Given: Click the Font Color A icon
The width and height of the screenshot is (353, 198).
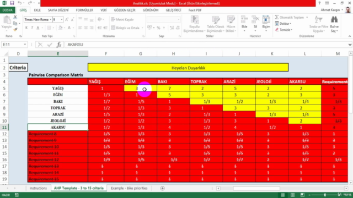Looking at the screenshot, I should pos(69,28).
